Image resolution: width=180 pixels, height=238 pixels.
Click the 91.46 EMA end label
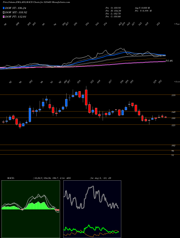click(169, 61)
